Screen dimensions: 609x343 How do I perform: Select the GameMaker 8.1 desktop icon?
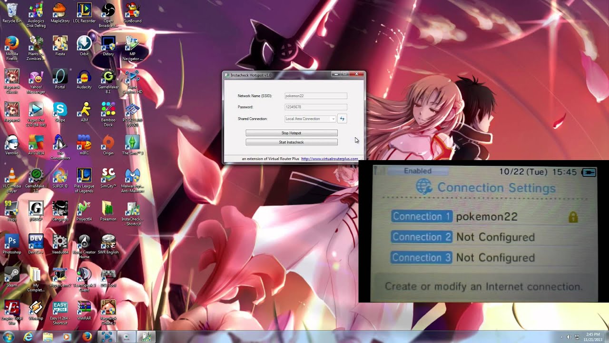pos(108,81)
